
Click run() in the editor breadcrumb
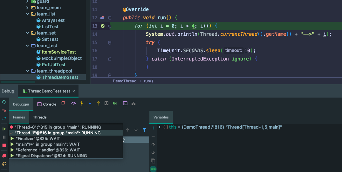click(148, 81)
